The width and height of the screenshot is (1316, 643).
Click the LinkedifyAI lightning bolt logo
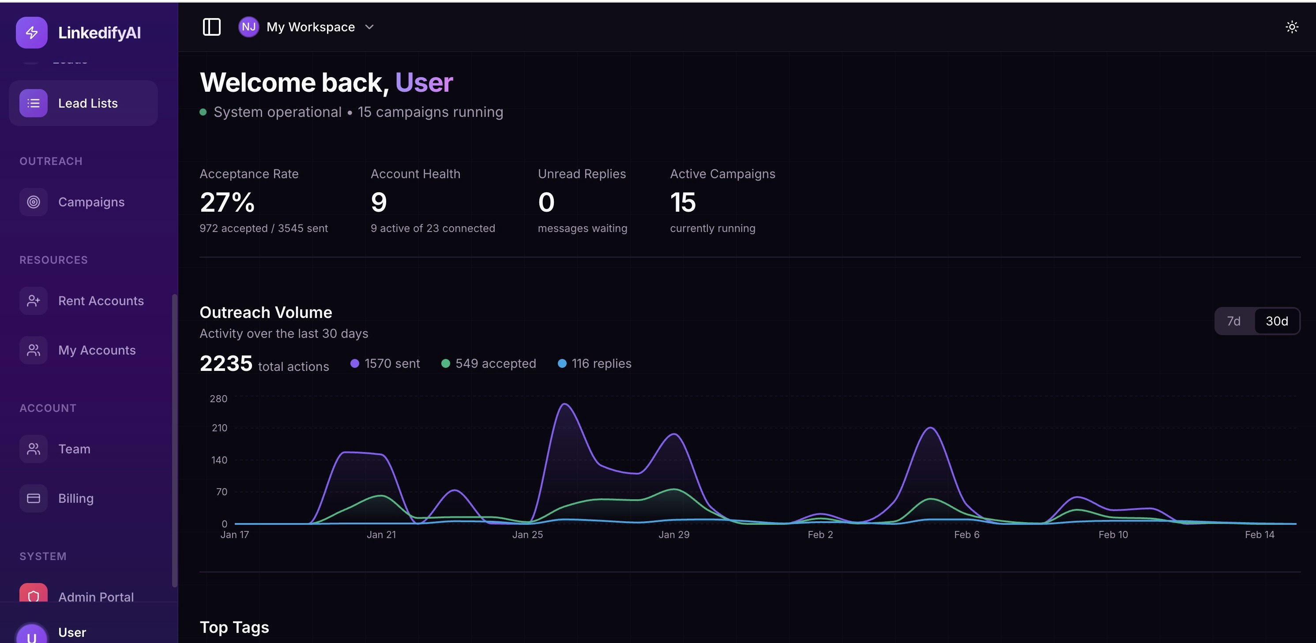pos(32,33)
